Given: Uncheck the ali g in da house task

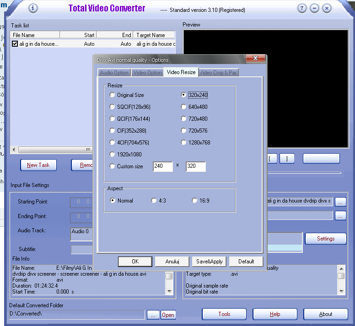Looking at the screenshot, I should tap(15, 44).
